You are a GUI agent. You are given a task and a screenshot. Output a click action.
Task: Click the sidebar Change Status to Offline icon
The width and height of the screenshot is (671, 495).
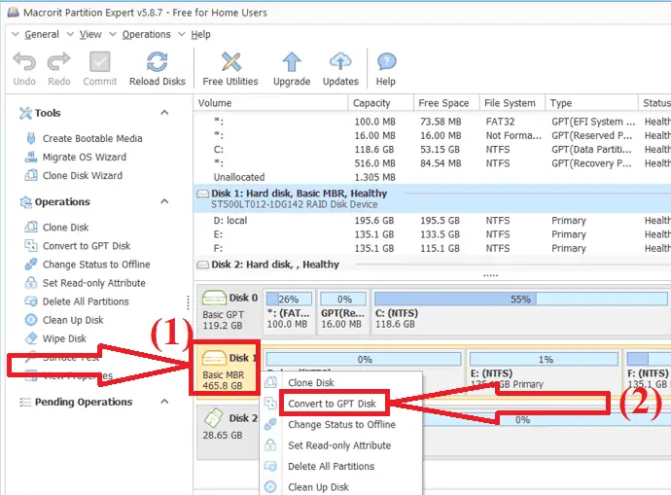pos(31,265)
